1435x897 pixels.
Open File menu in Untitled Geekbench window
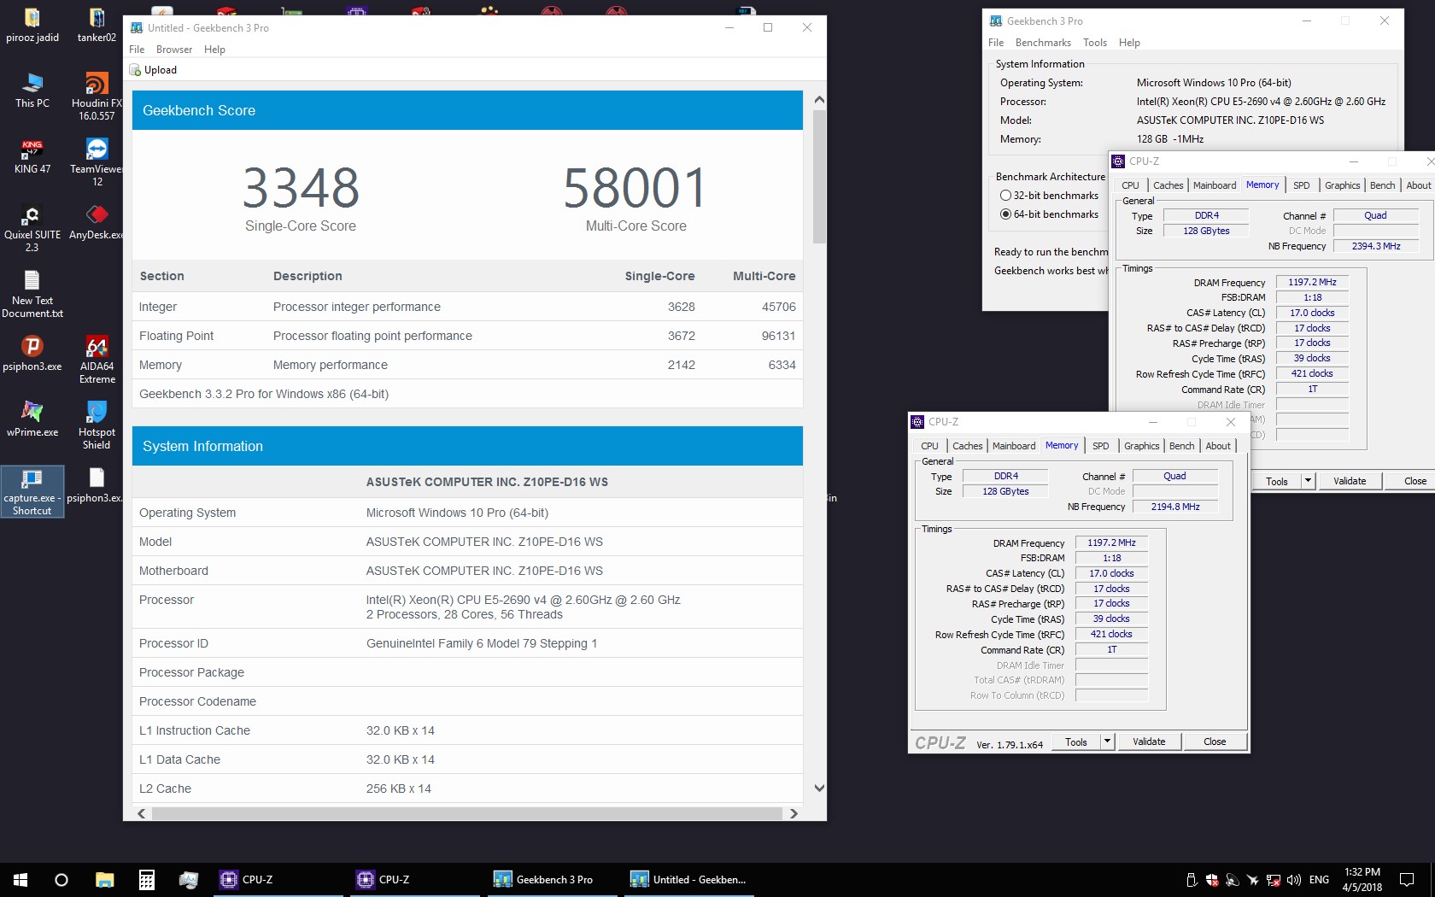click(137, 50)
